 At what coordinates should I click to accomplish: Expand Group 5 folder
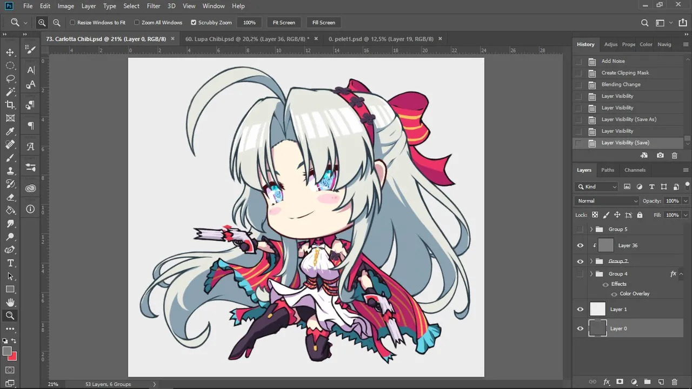click(x=591, y=229)
